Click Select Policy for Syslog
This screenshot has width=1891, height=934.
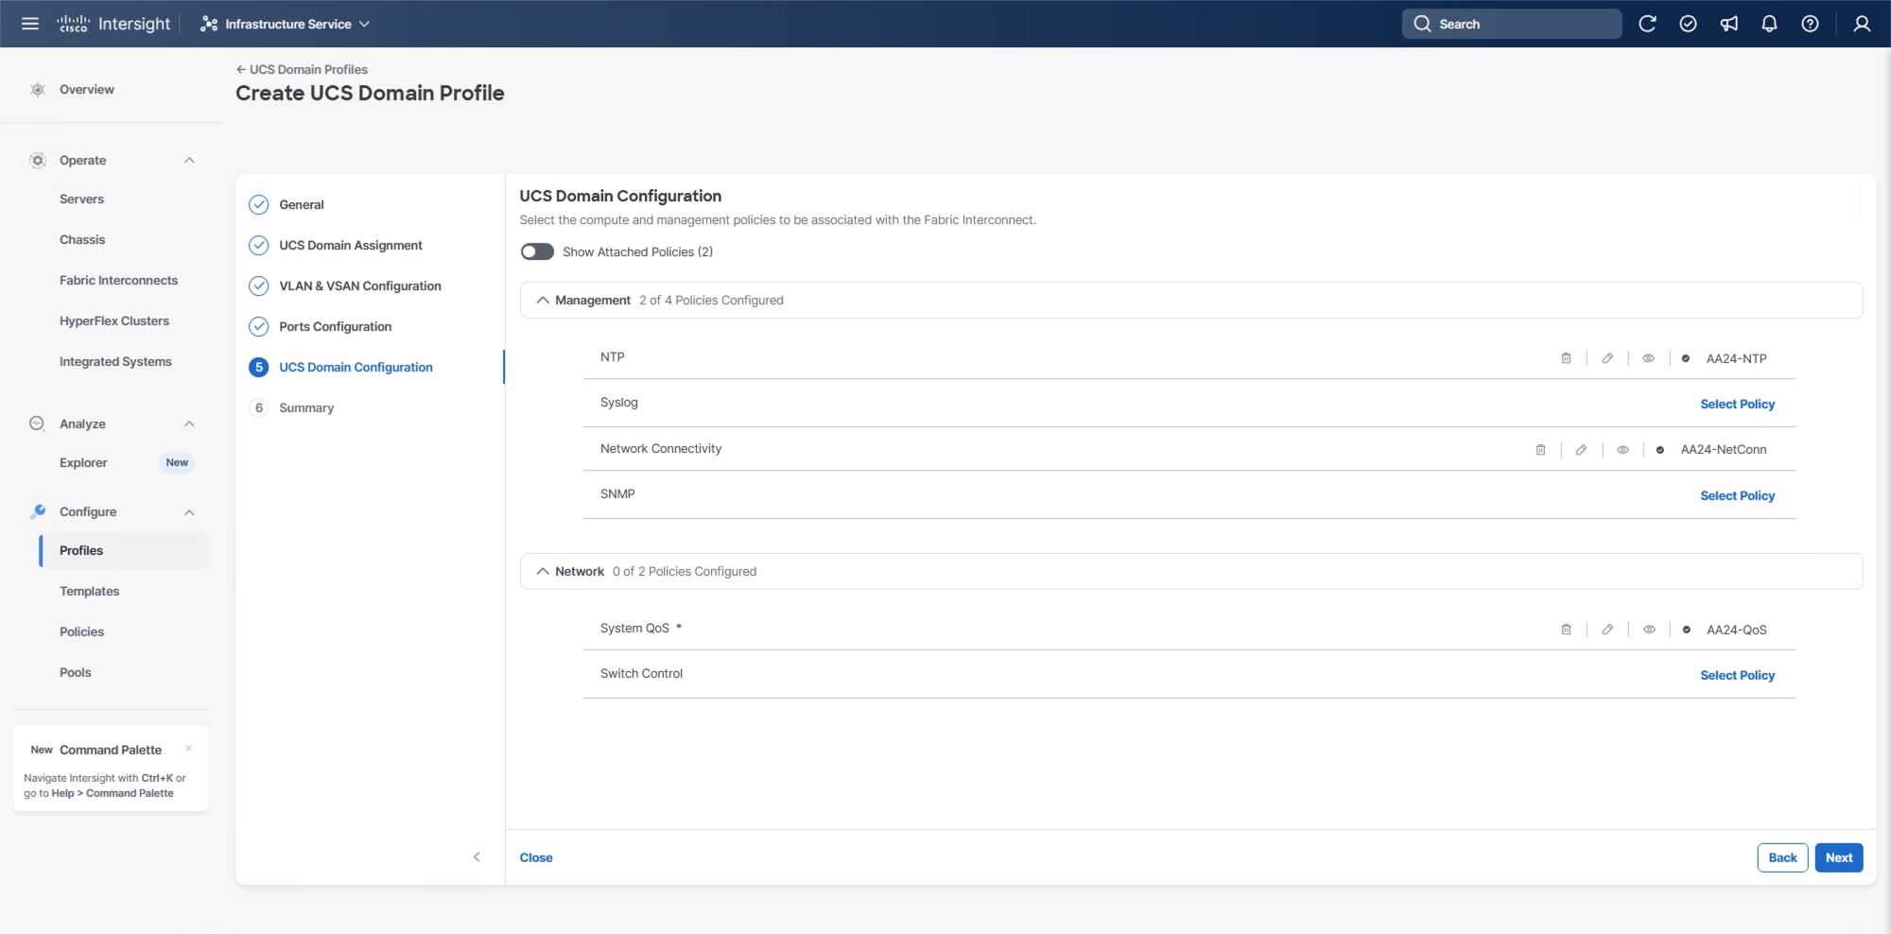[x=1737, y=404]
